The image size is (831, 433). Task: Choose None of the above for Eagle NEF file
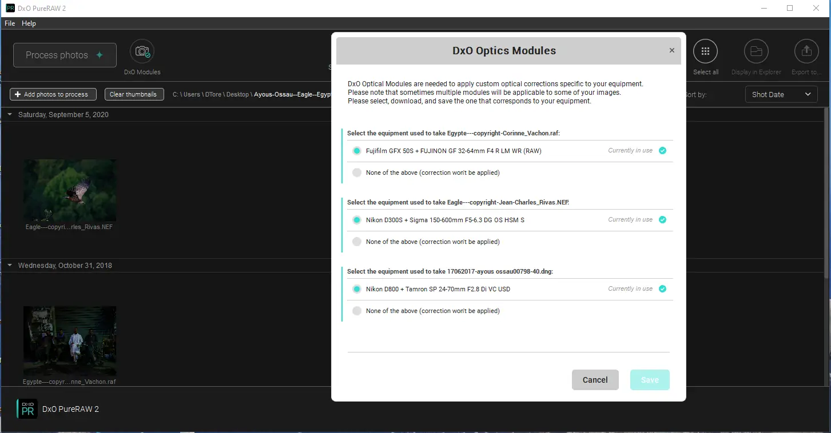[357, 242]
